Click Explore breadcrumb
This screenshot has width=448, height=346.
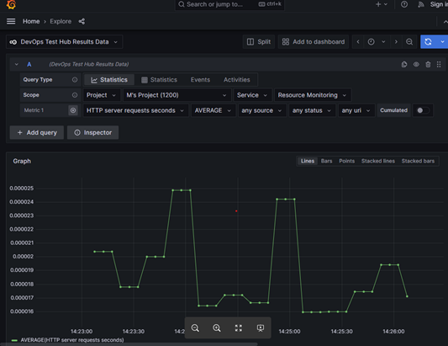tap(61, 21)
